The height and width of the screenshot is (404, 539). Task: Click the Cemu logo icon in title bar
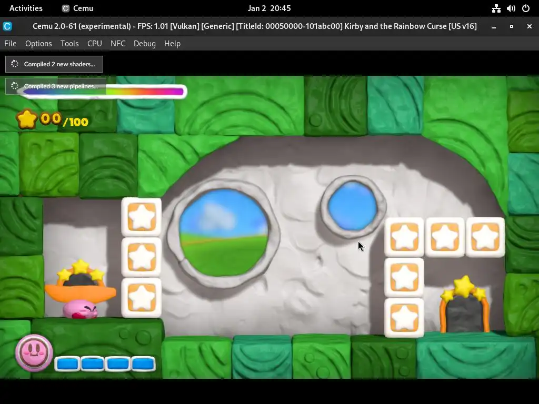click(x=7, y=26)
